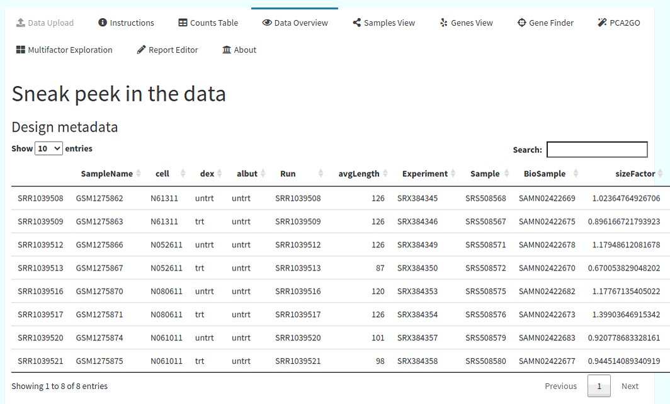Click the About institution icon
Viewport: 670px width, 404px height.
227,50
